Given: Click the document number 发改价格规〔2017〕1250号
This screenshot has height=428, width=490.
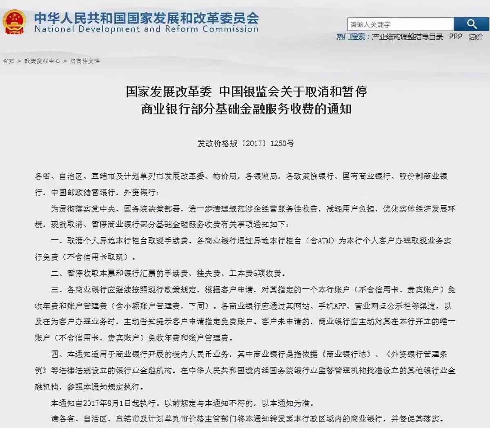Looking at the screenshot, I should 245,143.
